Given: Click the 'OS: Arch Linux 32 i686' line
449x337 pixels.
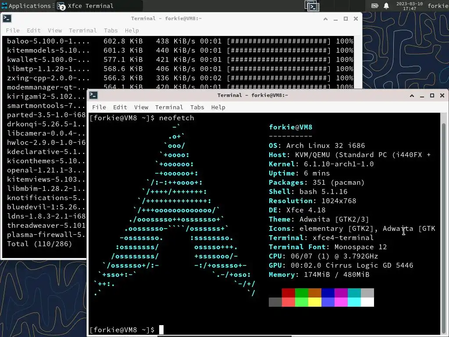Looking at the screenshot, I should point(317,146).
